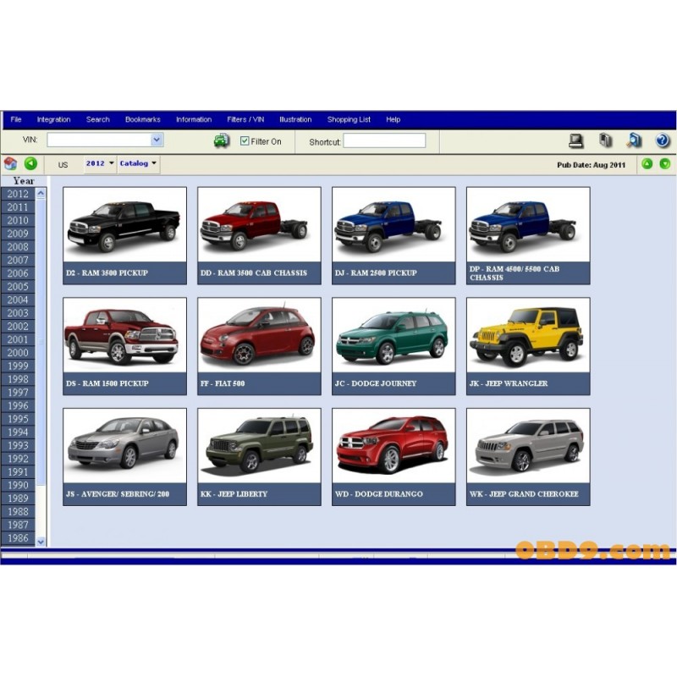Open the Shopping List menu
Screen dimensions: 677x677
[x=349, y=119]
